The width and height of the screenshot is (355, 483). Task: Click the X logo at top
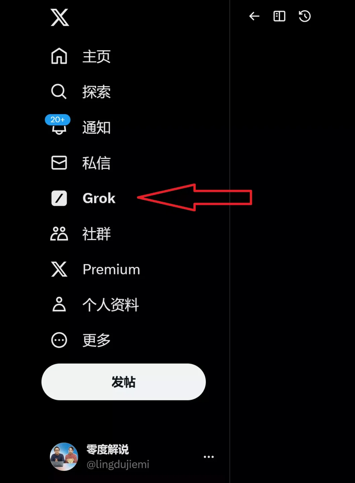60,17
